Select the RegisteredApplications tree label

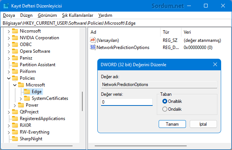42,119
